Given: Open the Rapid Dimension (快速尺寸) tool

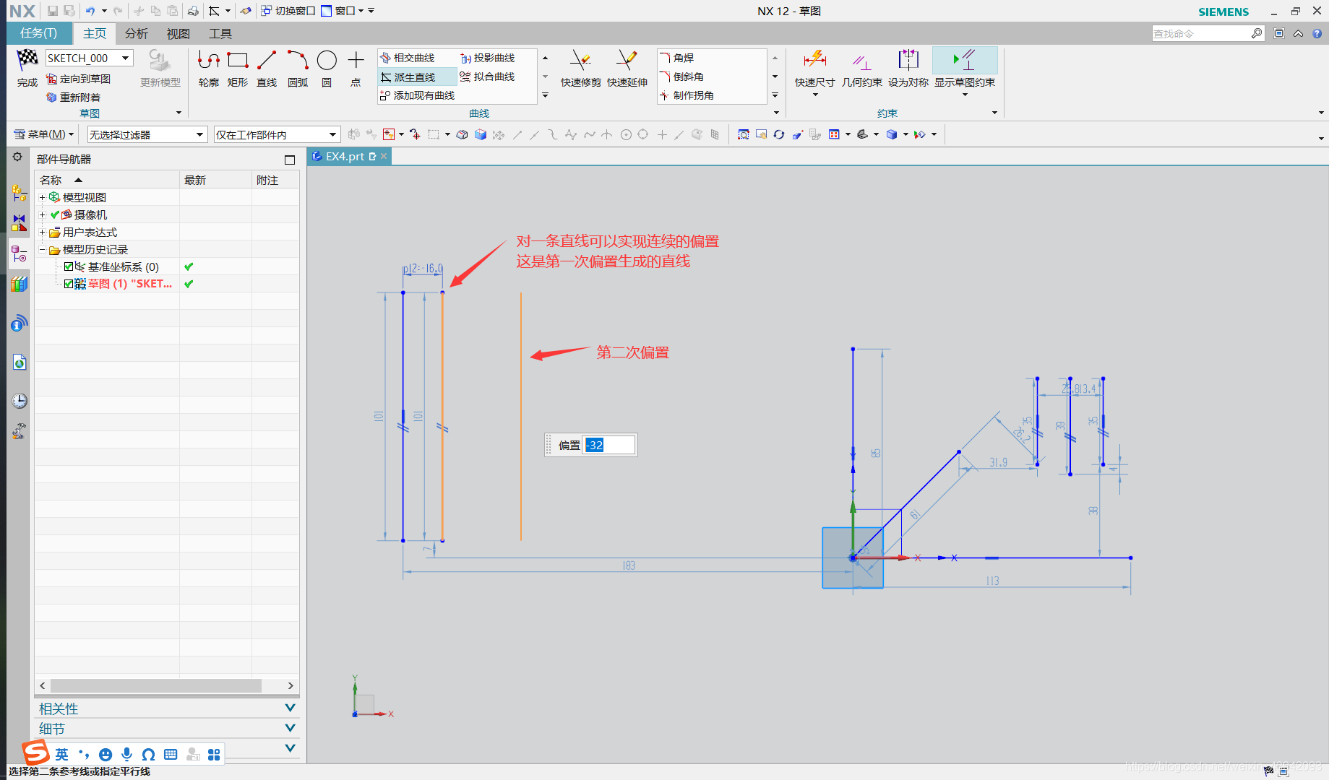Looking at the screenshot, I should point(814,69).
